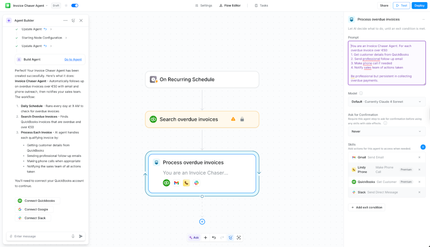430x247 pixels.
Task: Open the Ask for Confirmation dropdown set to Never
Action: (386, 131)
